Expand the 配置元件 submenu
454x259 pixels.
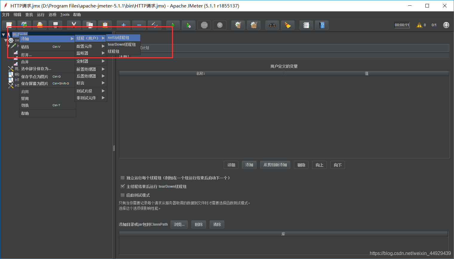[x=91, y=46]
